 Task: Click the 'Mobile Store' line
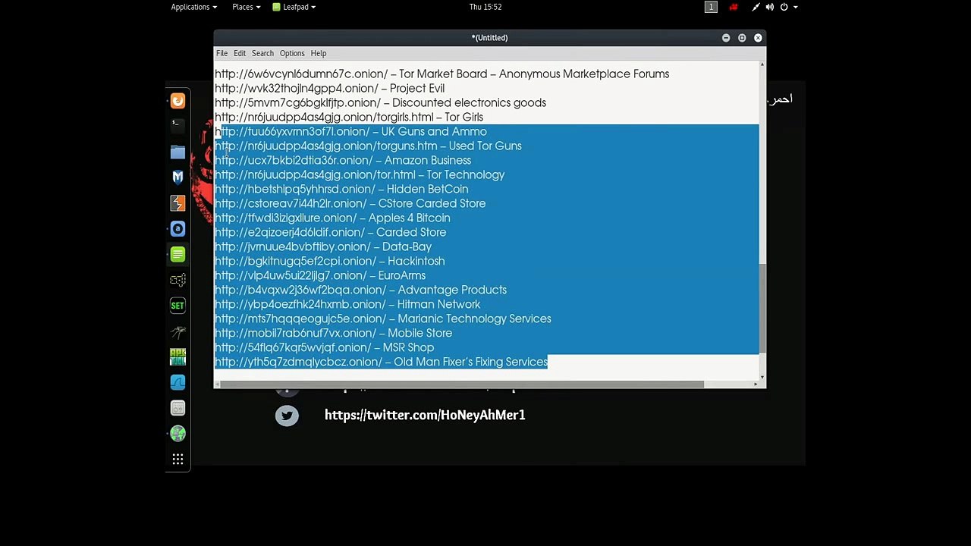tap(333, 333)
